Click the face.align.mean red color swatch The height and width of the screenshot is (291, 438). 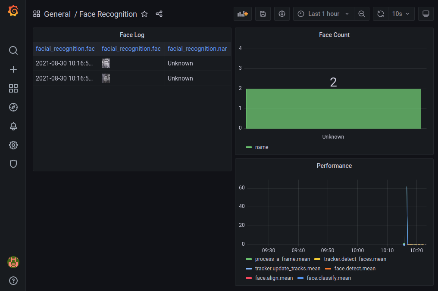click(x=249, y=279)
